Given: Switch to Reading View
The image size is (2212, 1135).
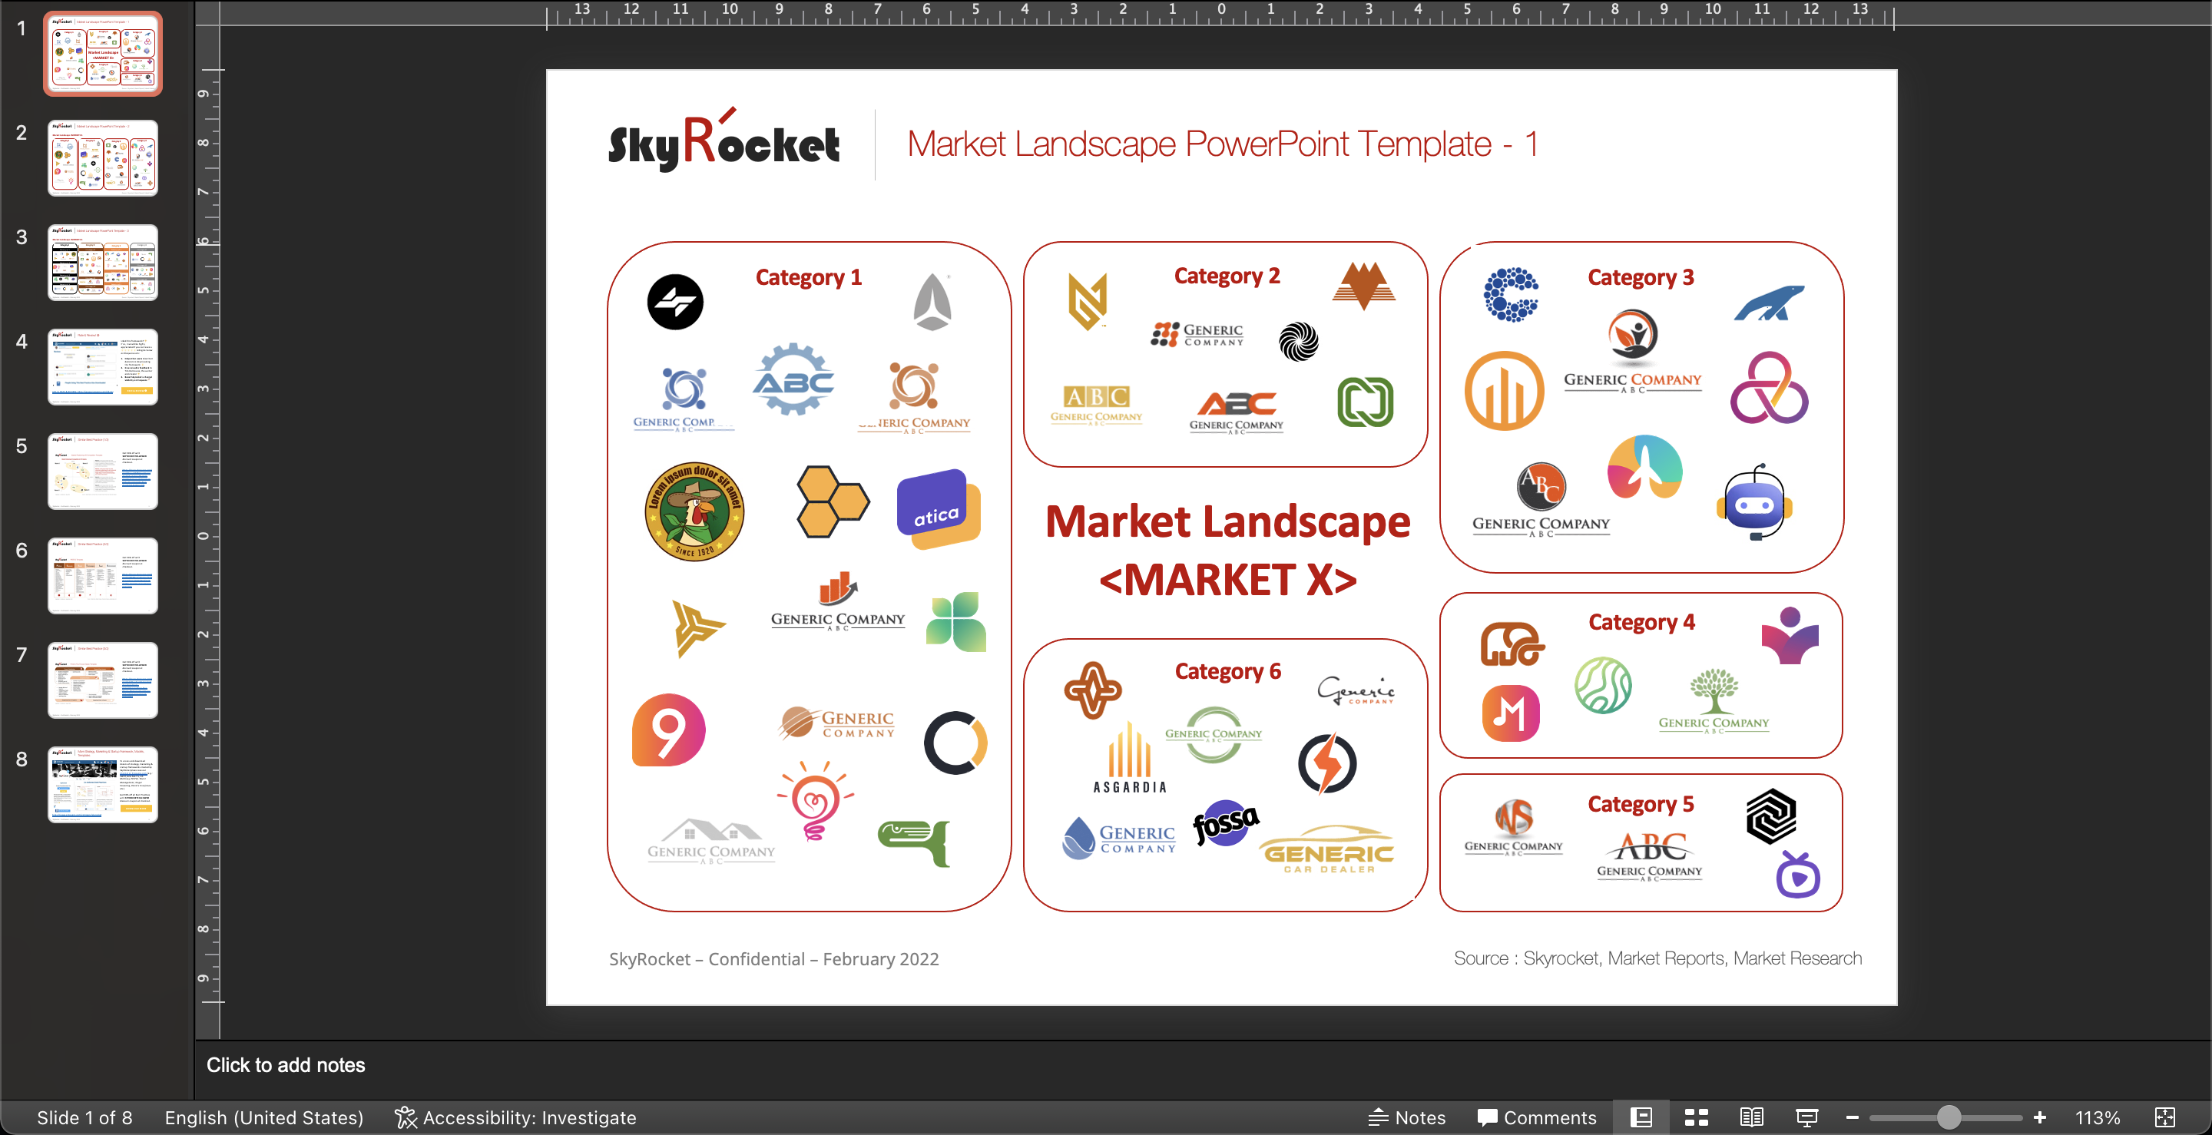Looking at the screenshot, I should coord(1752,1117).
